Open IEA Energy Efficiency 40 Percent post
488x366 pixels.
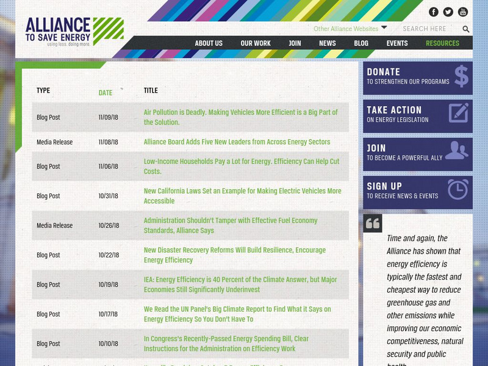(240, 284)
